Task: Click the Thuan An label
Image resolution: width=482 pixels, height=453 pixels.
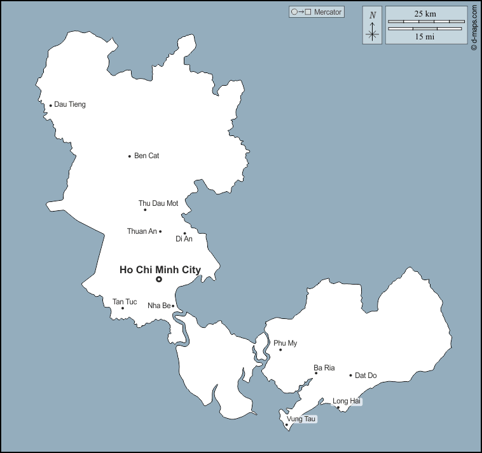Action: point(141,231)
